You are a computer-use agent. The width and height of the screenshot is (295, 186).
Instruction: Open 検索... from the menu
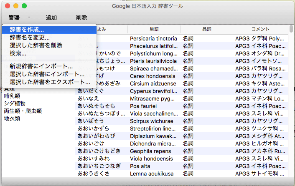[x=49, y=53]
